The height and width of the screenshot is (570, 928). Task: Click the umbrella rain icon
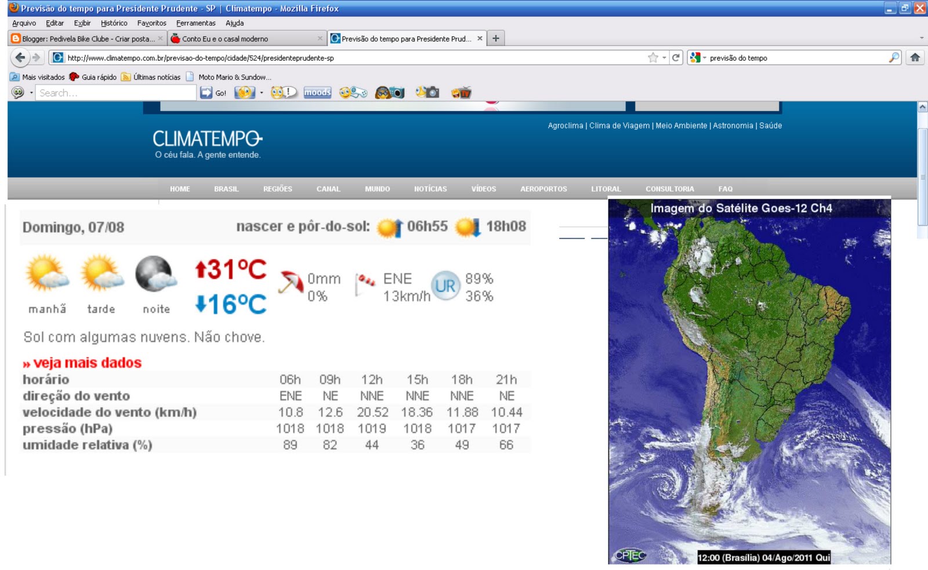click(291, 282)
